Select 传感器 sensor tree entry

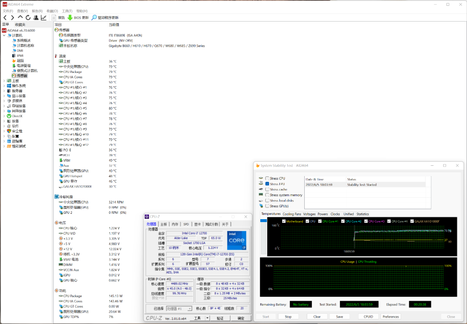coord(20,76)
